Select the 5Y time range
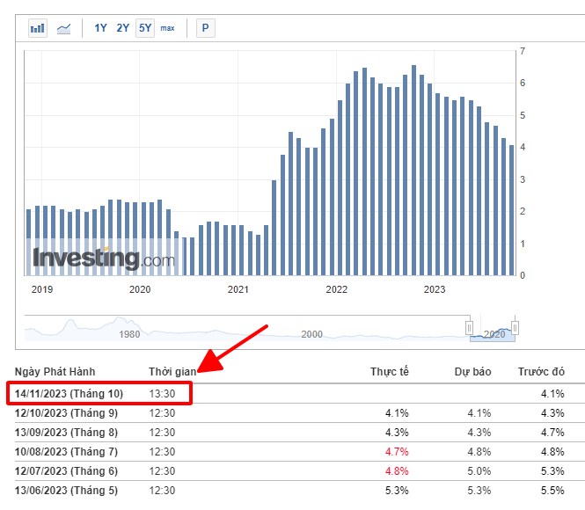Image resolution: width=585 pixels, height=510 pixels. point(145,28)
